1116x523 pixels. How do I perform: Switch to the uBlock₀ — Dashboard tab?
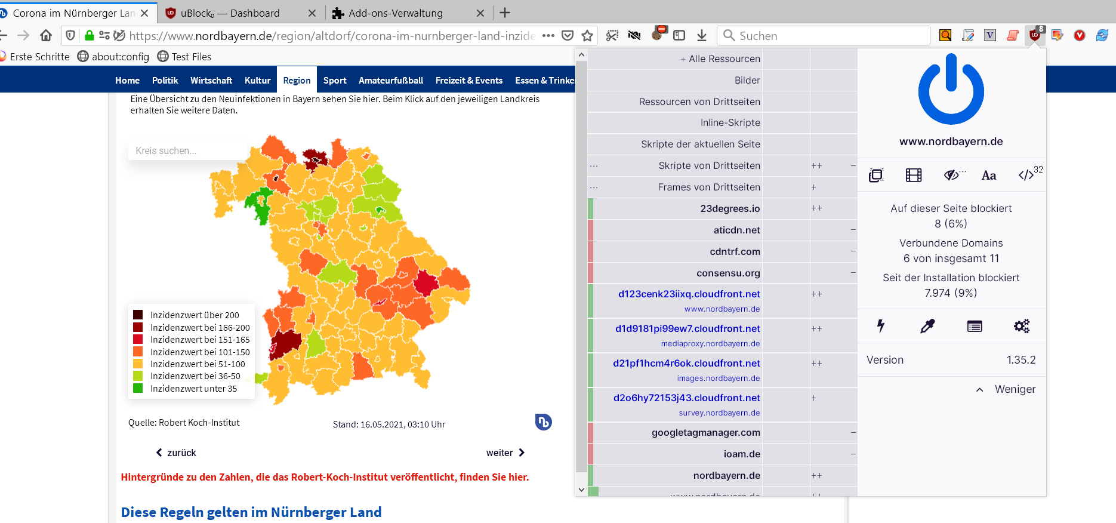click(242, 13)
